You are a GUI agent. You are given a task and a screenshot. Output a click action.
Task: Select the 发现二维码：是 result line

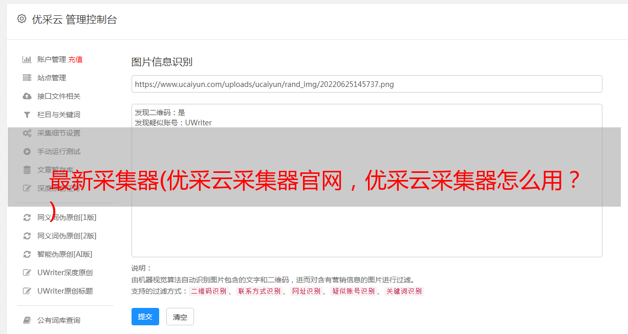tap(160, 113)
